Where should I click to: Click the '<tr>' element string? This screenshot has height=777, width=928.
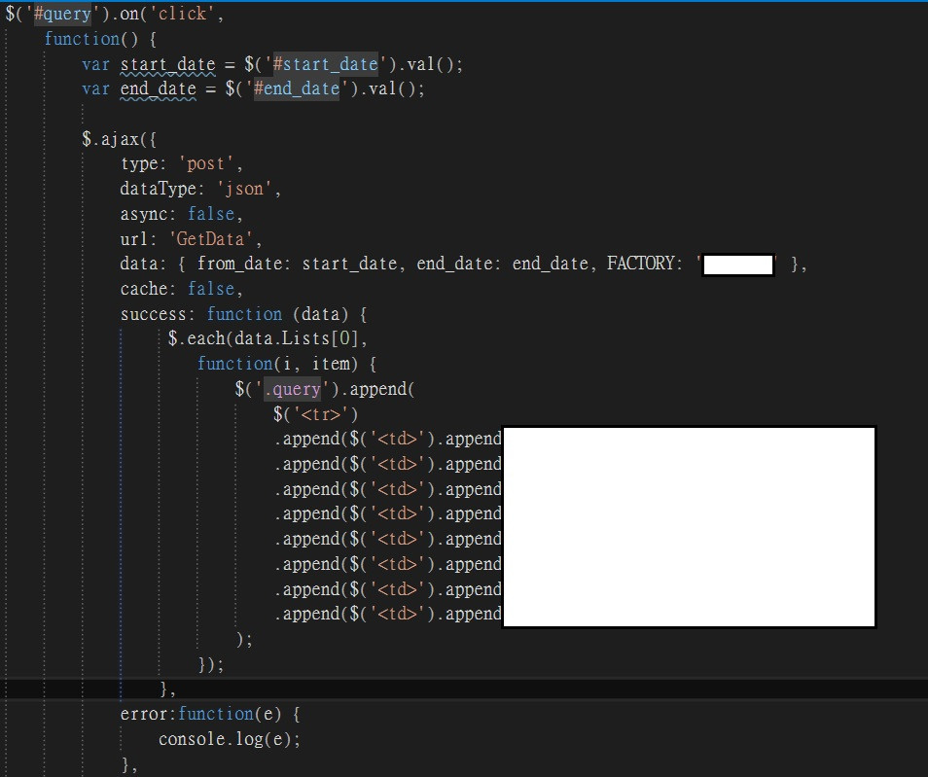pos(321,414)
